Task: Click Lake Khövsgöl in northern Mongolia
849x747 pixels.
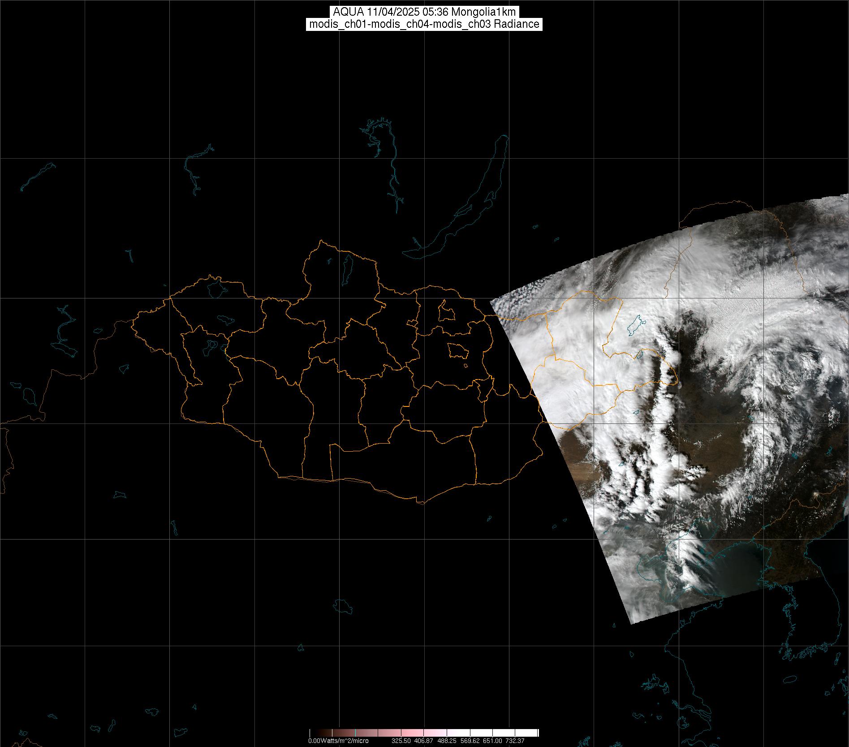Action: [346, 268]
